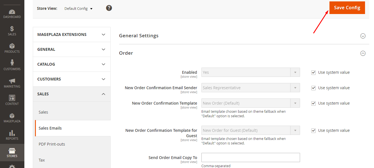The image size is (374, 168).
Task: Expand the General Settings section
Action: [363, 36]
